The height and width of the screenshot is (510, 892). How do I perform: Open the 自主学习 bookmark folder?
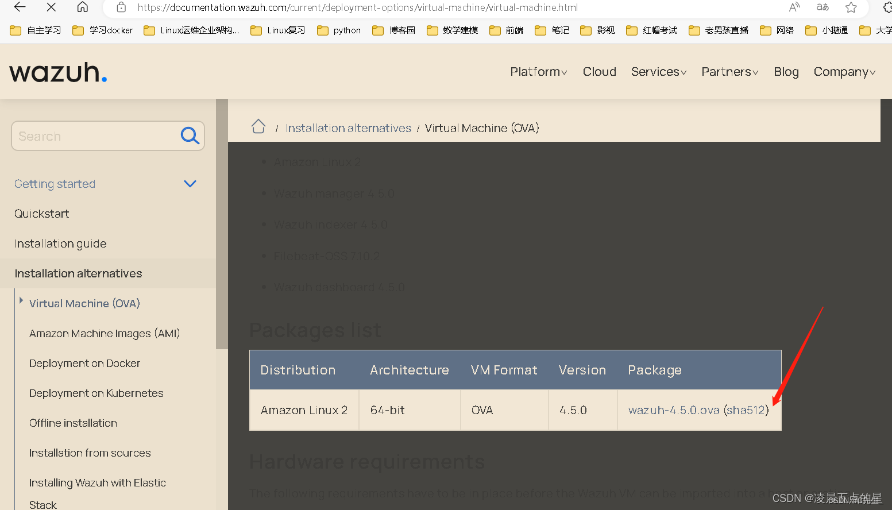(36, 30)
